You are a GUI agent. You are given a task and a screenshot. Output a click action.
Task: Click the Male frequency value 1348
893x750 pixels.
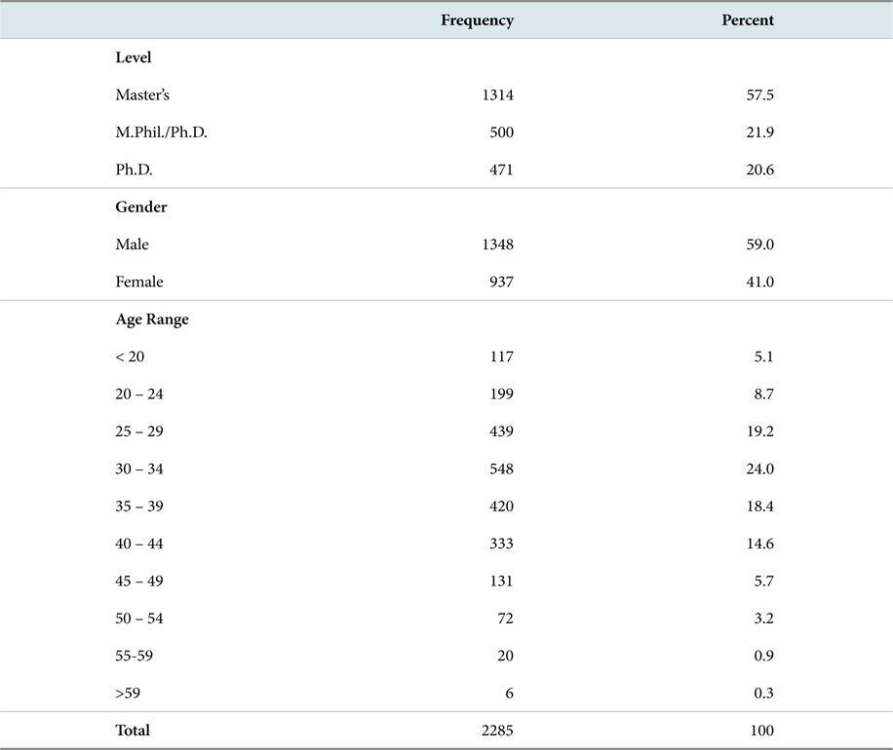tap(498, 244)
